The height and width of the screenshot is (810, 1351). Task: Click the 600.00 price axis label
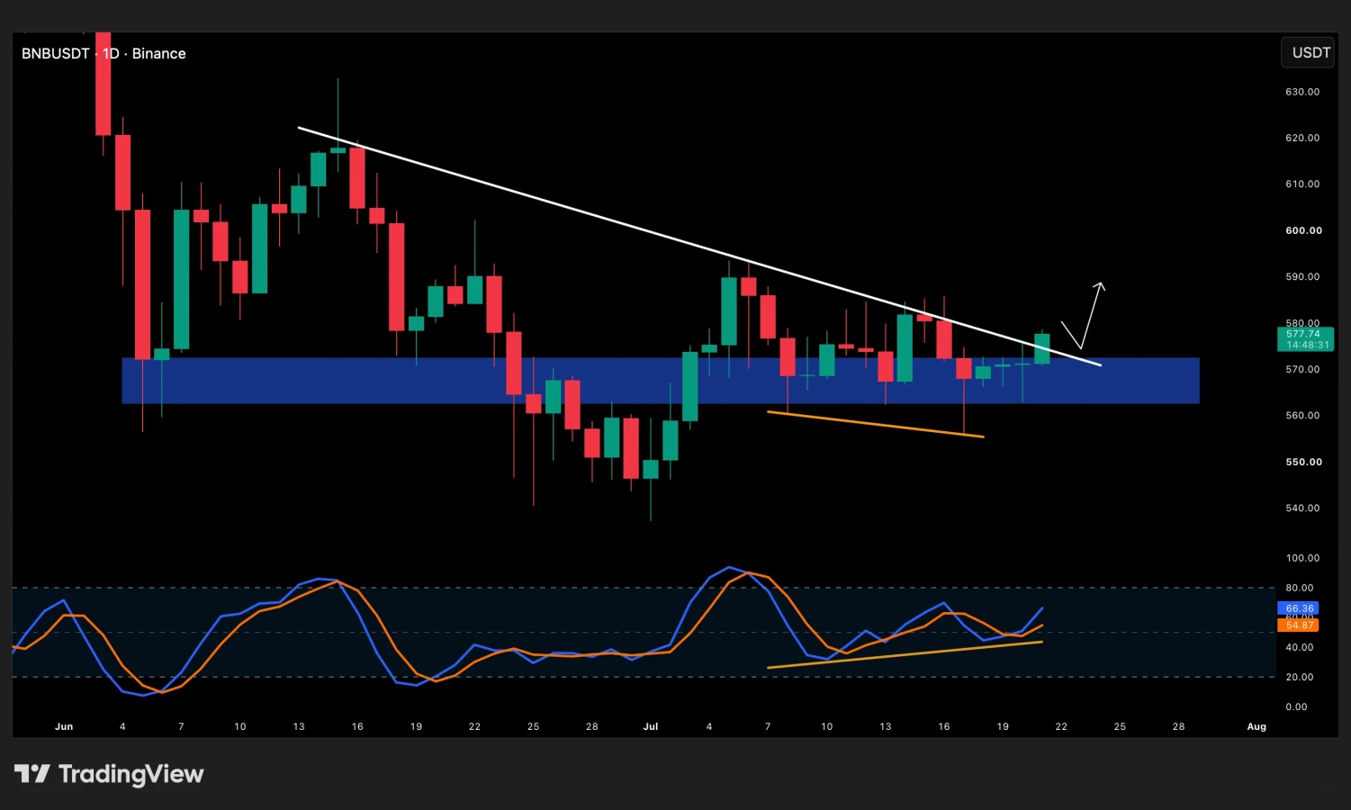click(1303, 230)
